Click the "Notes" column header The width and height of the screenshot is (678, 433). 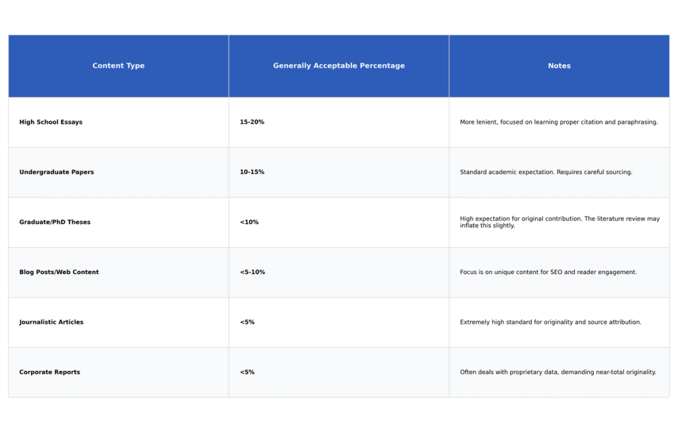pos(559,66)
